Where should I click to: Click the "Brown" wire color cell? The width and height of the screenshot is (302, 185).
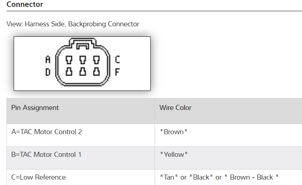coord(174,132)
